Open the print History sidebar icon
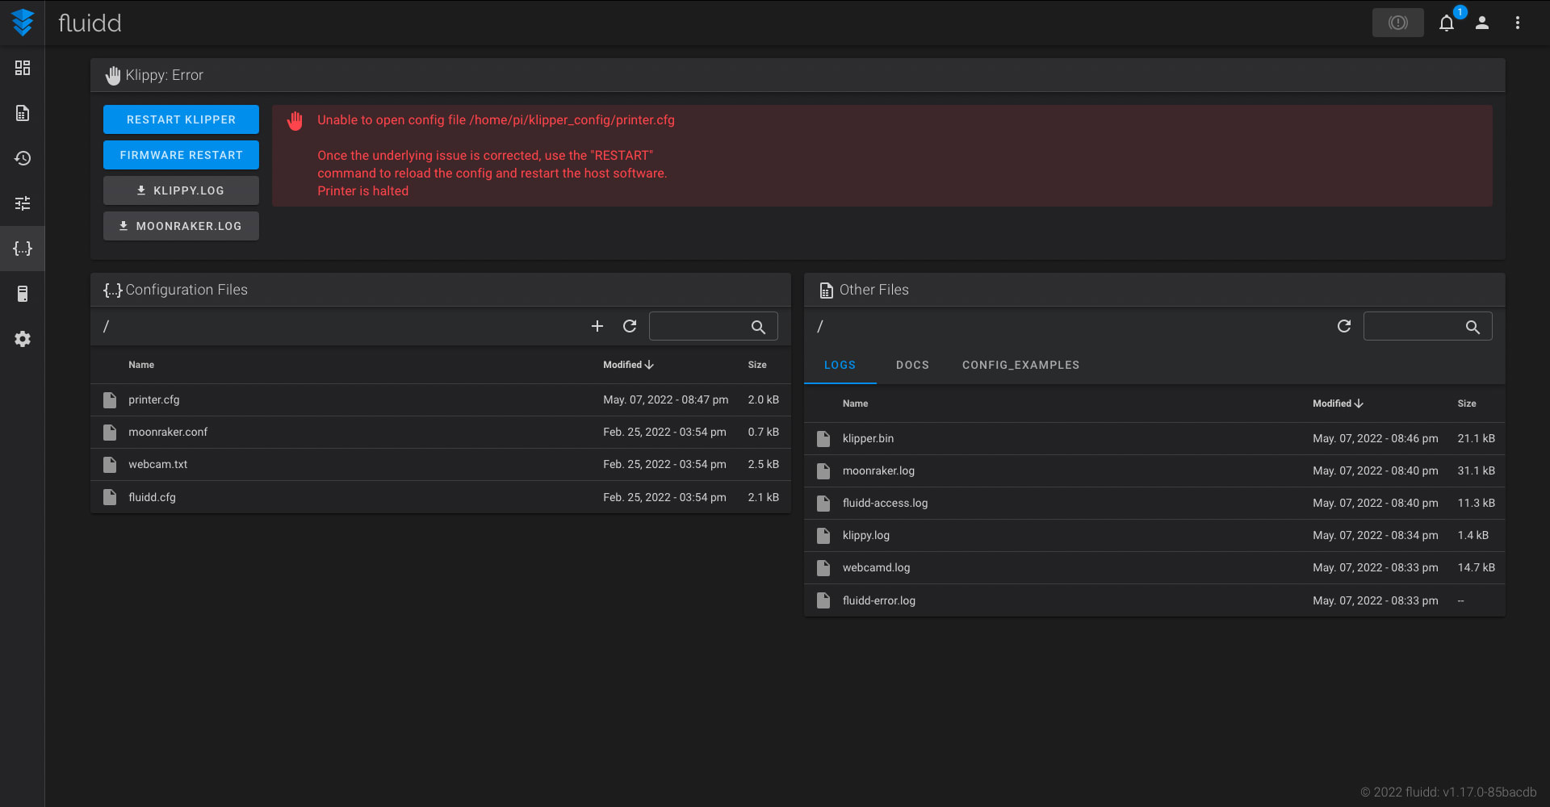 coord(23,158)
